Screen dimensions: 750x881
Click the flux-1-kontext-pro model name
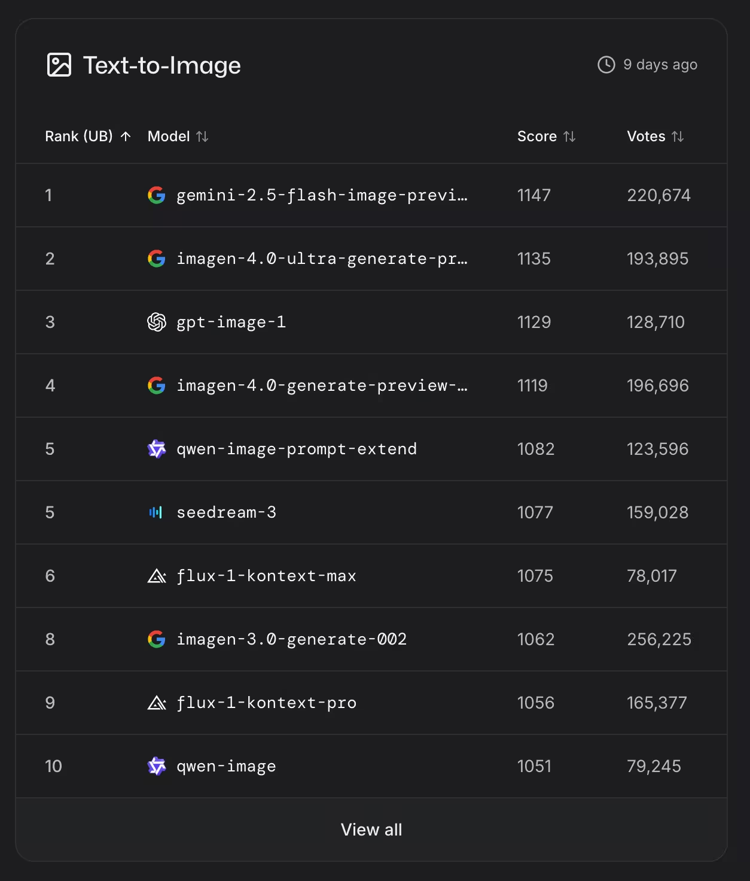coord(266,703)
